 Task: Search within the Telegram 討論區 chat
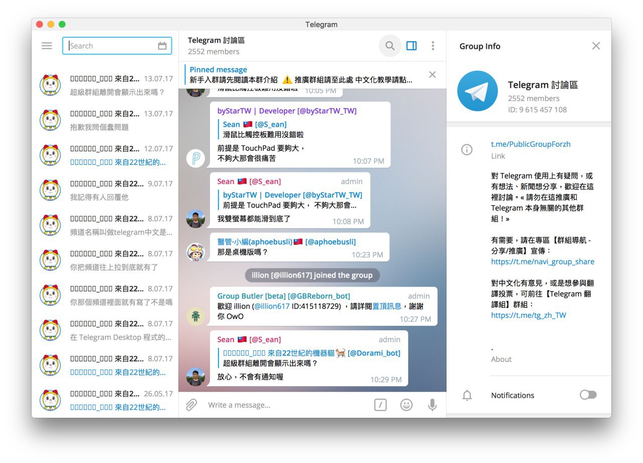[390, 46]
